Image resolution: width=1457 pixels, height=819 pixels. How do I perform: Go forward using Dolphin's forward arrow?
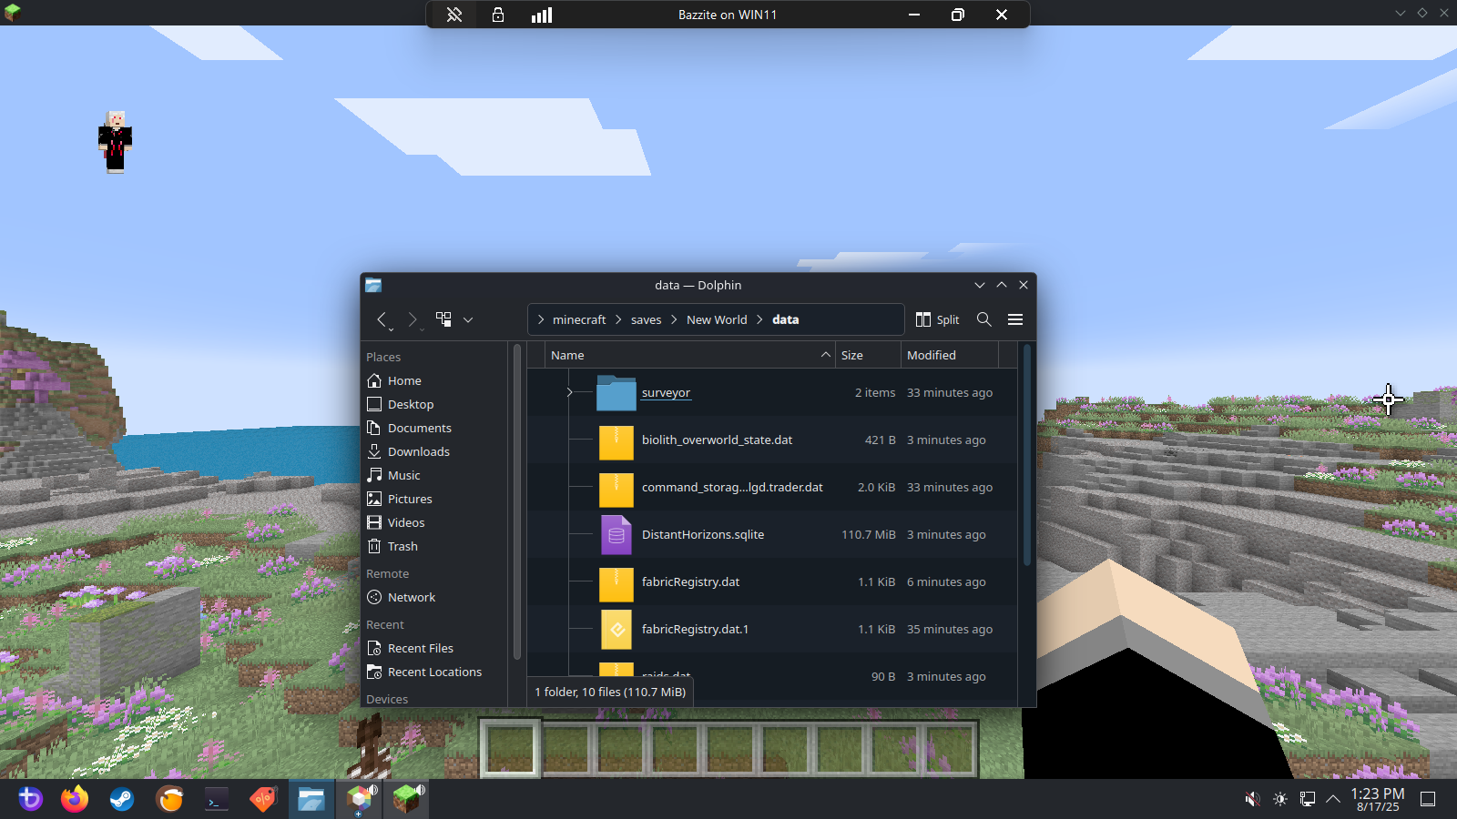pyautogui.click(x=413, y=319)
